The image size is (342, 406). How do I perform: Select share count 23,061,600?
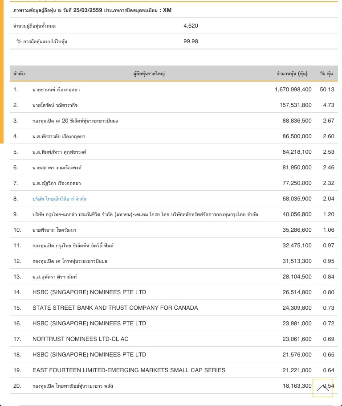click(297, 339)
